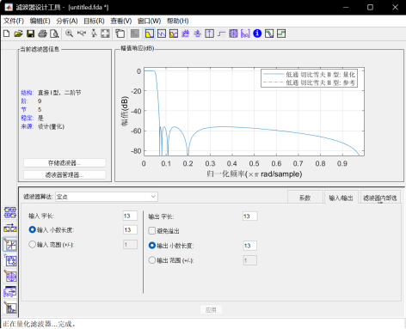Click the 存储滤波器... button
This screenshot has height=329, width=406.
65,163
